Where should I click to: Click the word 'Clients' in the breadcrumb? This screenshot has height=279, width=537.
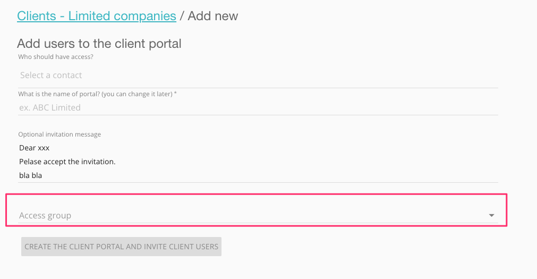coord(35,16)
